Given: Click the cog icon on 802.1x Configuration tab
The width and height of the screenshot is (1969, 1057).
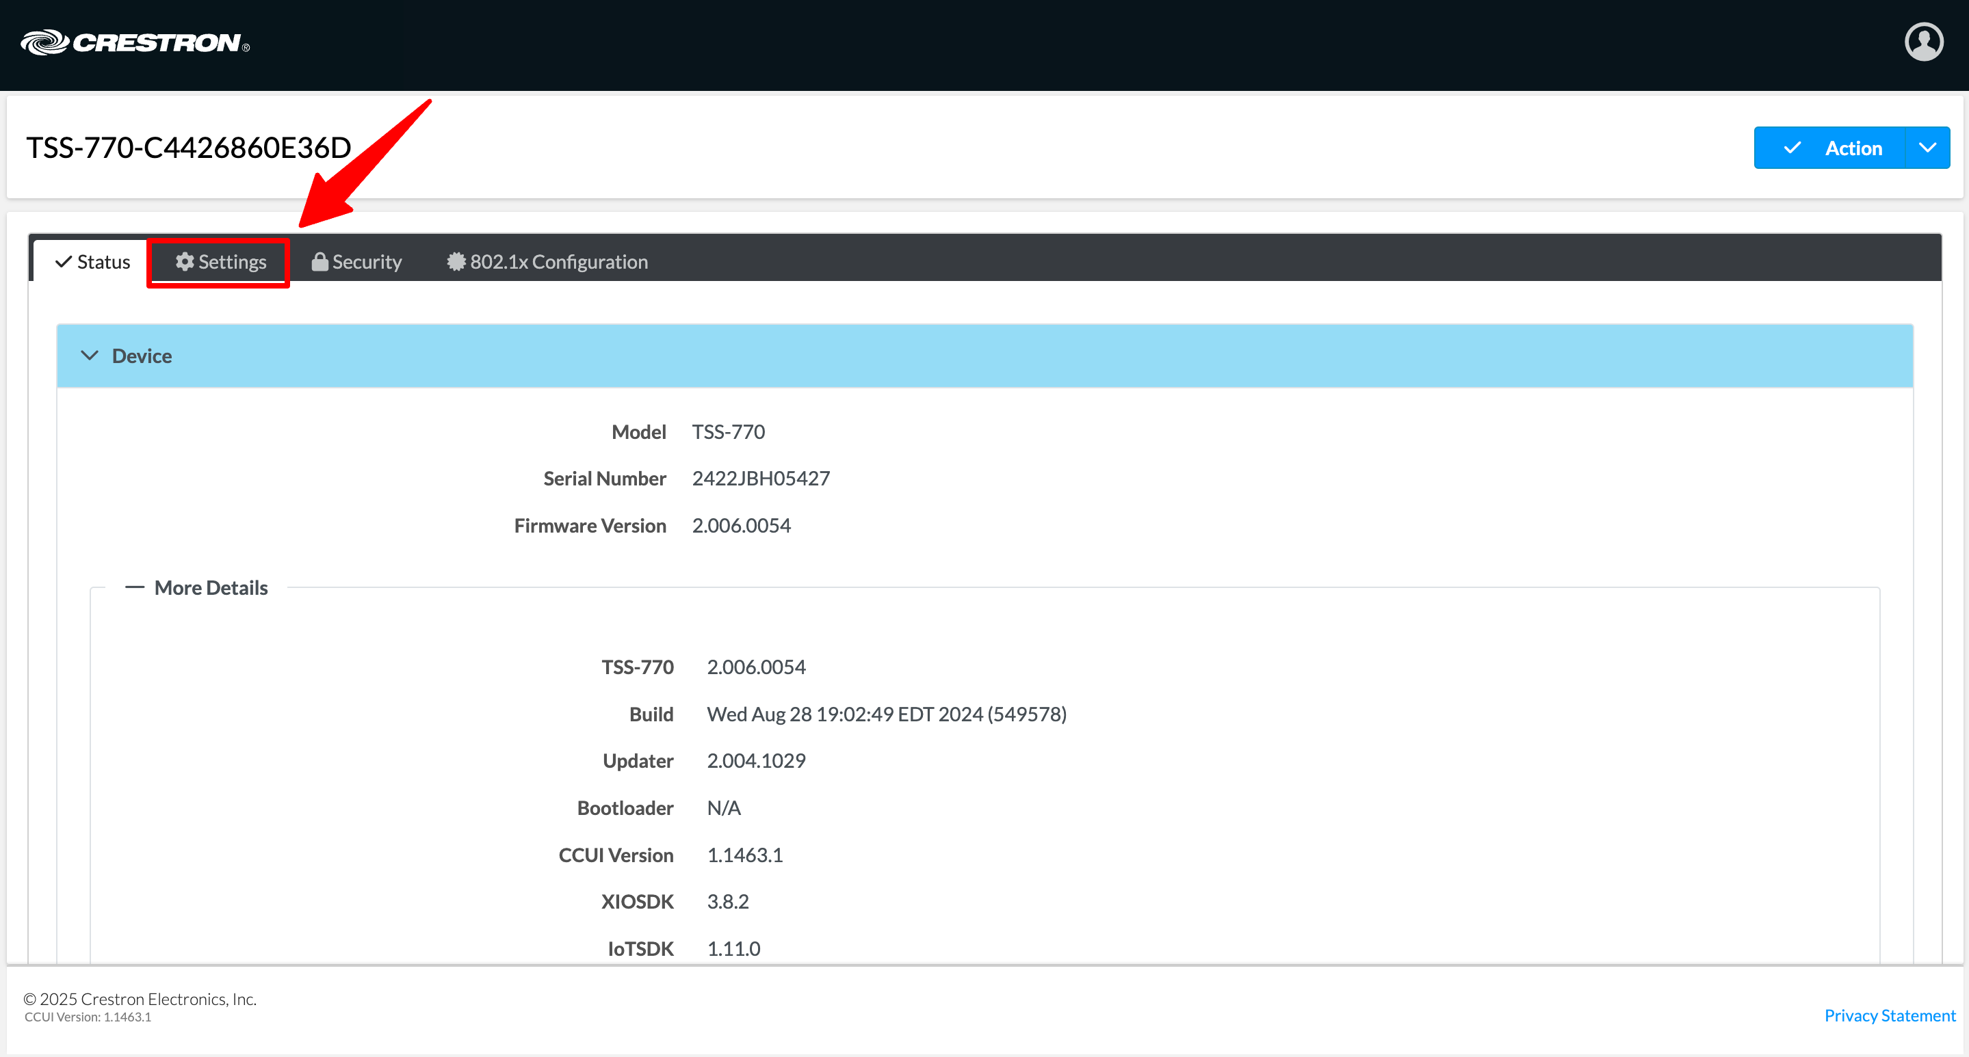Looking at the screenshot, I should (456, 262).
